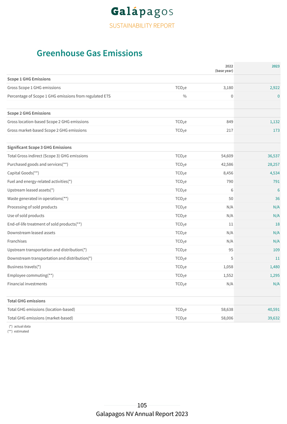Select the Greenhouse Gas Emissions heading

(90, 53)
